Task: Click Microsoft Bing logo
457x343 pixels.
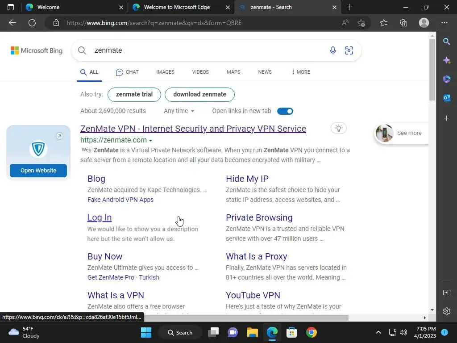Action: (37, 50)
